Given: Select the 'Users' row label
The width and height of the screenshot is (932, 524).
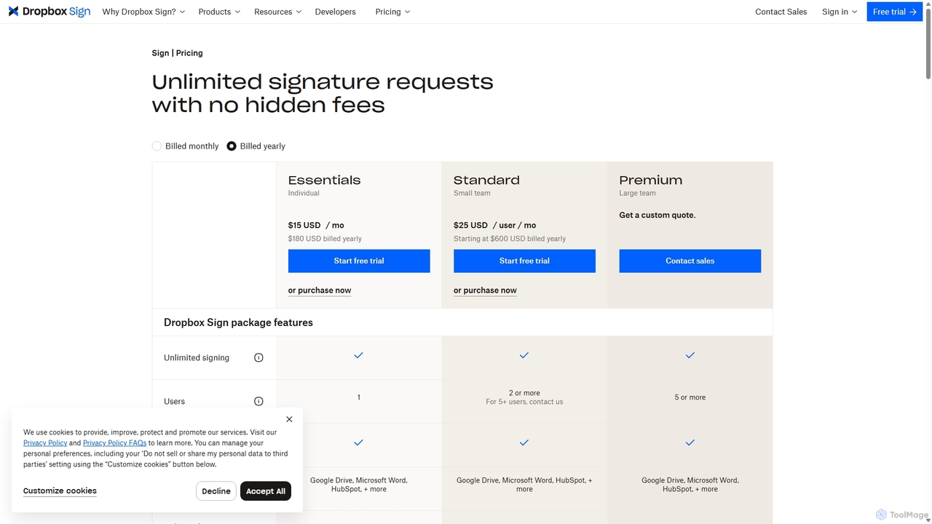Looking at the screenshot, I should pyautogui.click(x=175, y=401).
